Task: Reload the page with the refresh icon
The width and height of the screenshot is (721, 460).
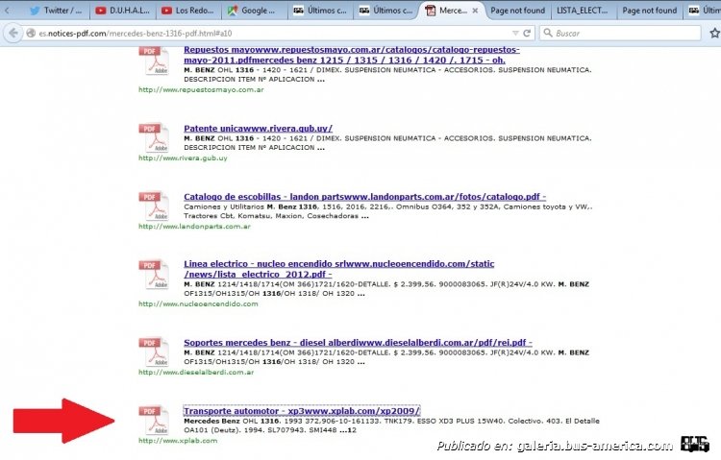Action: tap(527, 33)
